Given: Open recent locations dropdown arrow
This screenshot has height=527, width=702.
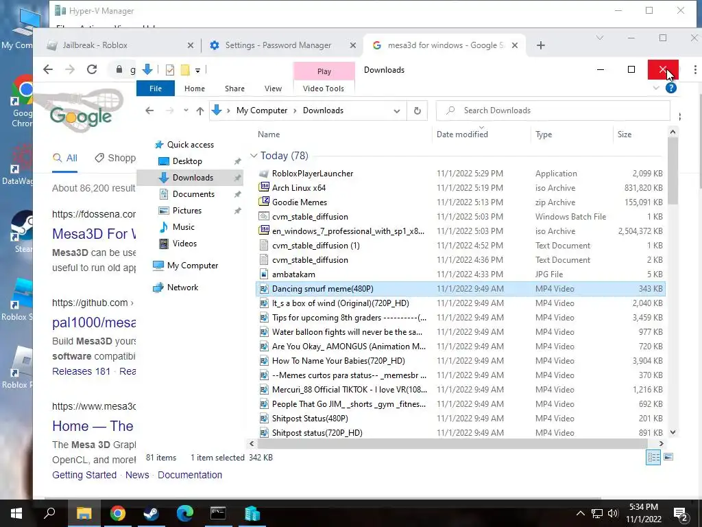Looking at the screenshot, I should coord(186,110).
